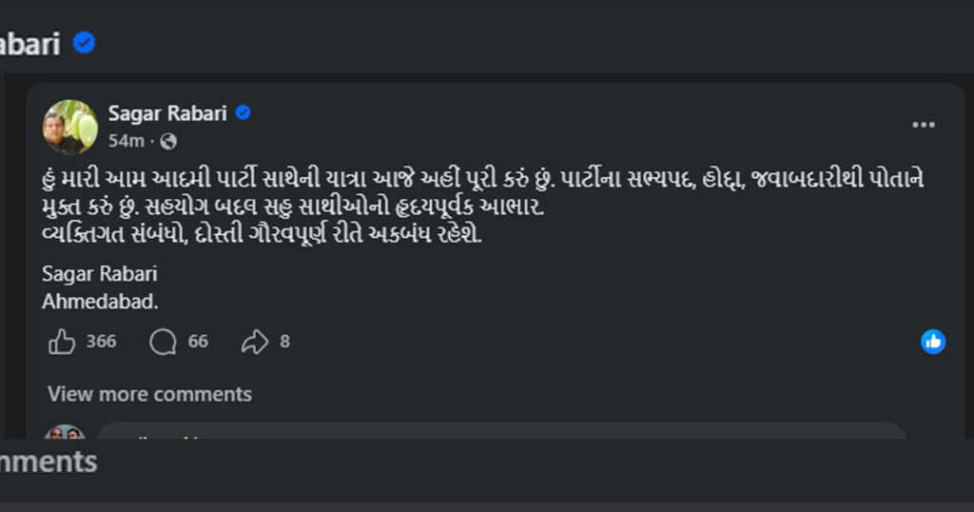Show the 66 comments count

pos(198,342)
